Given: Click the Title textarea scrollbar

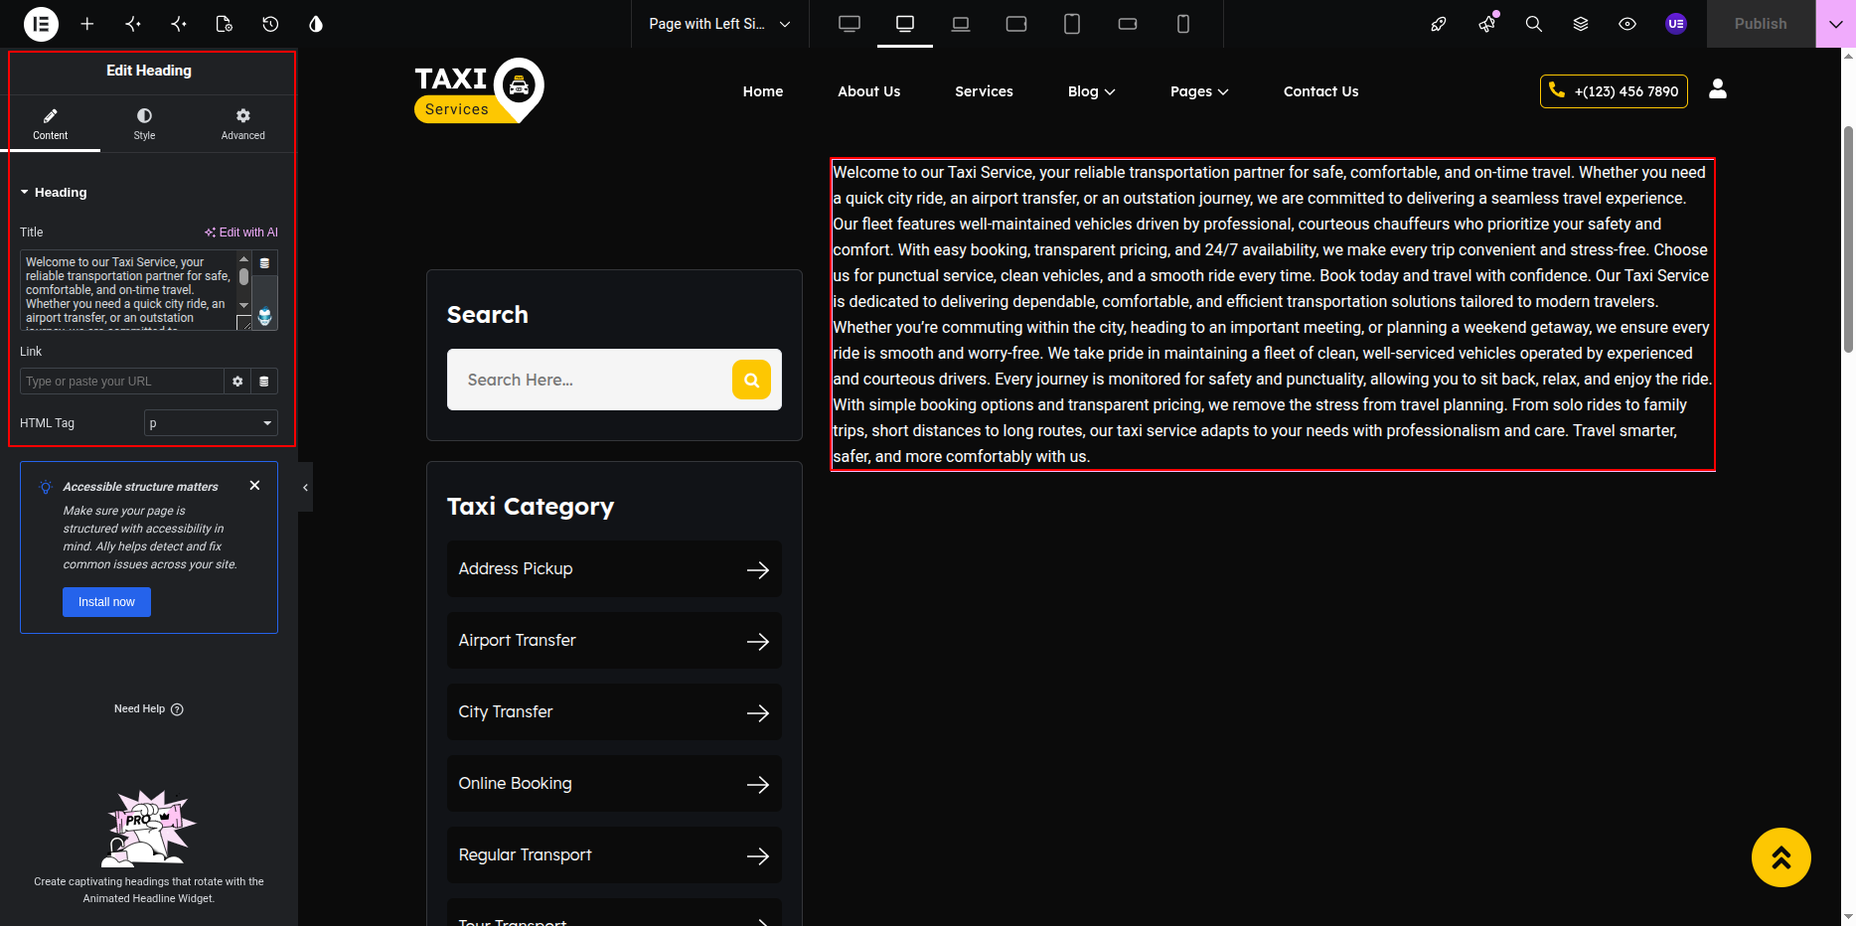Looking at the screenshot, I should click(243, 283).
